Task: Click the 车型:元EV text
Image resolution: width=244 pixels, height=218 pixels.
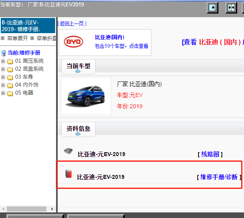Action: 130,95
